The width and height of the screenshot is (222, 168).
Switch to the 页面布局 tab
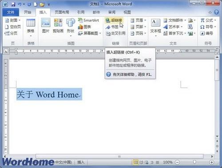pos(62,12)
